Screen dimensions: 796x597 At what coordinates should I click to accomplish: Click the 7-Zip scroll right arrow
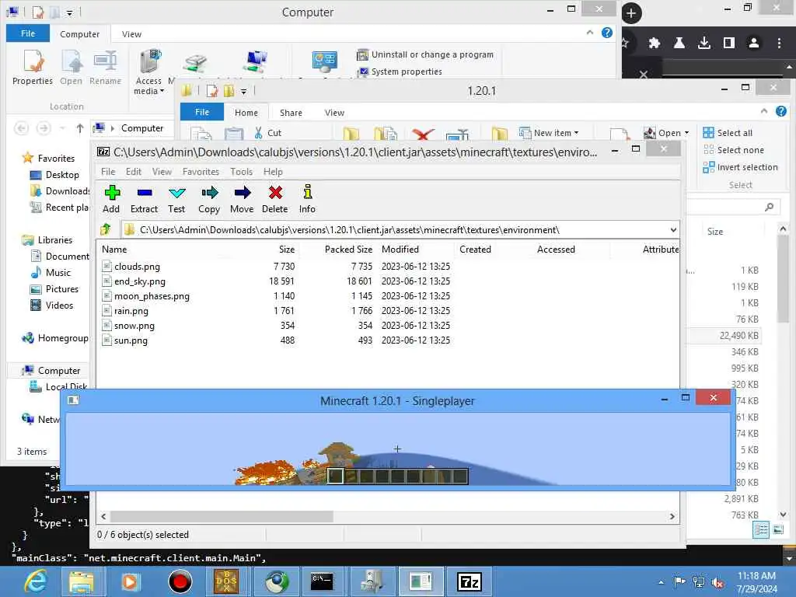(x=672, y=516)
